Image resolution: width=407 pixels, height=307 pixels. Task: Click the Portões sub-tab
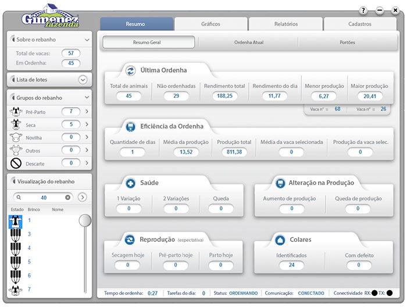tap(347, 42)
